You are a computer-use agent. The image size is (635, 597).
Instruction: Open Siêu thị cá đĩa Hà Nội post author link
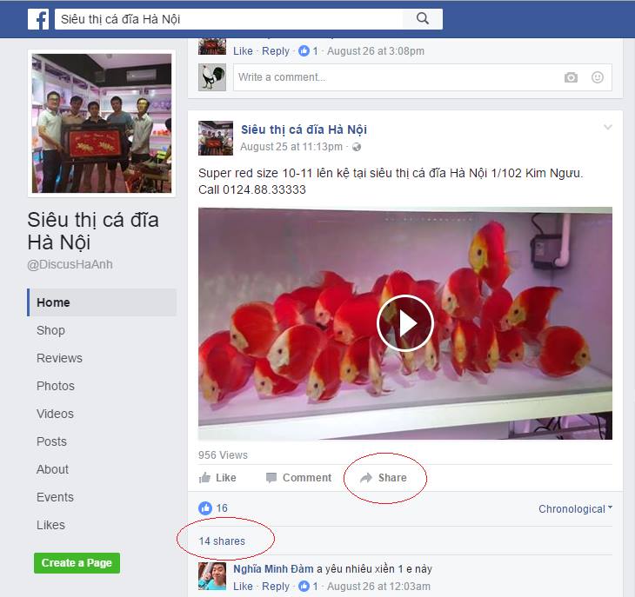(x=304, y=129)
